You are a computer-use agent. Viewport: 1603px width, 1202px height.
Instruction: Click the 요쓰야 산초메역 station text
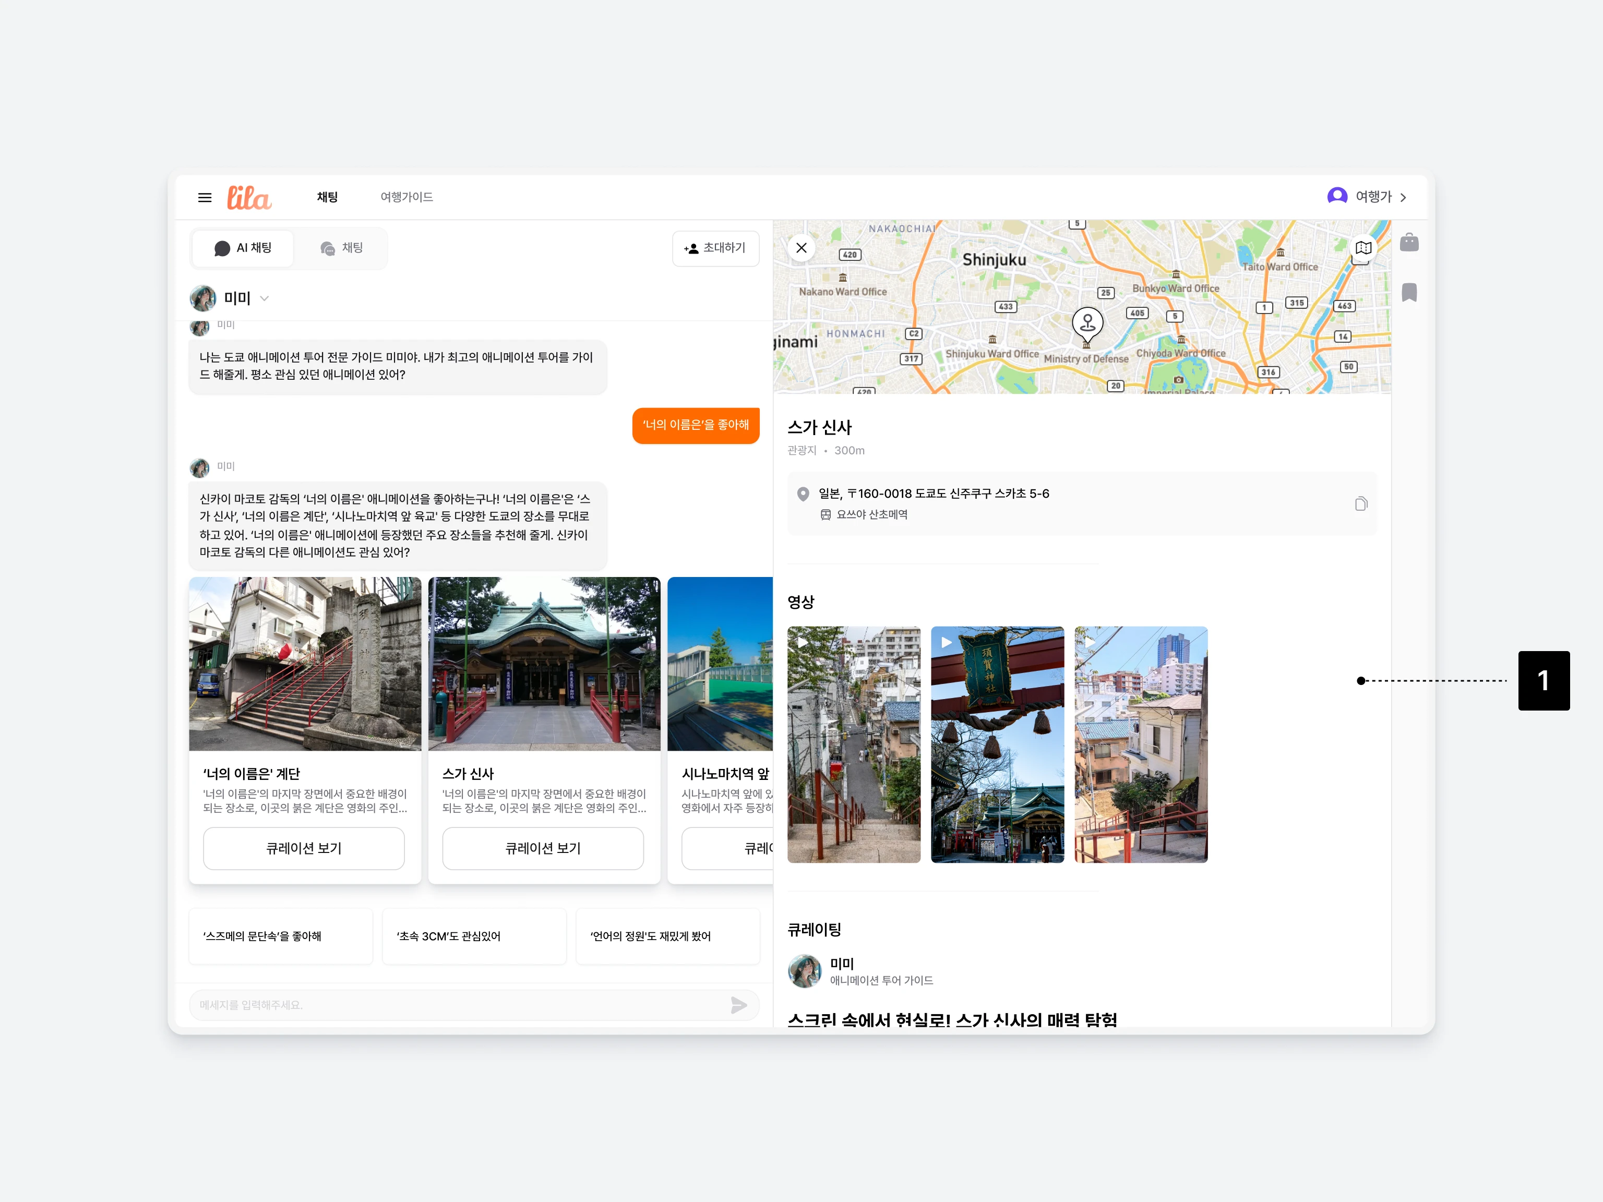[x=872, y=514]
